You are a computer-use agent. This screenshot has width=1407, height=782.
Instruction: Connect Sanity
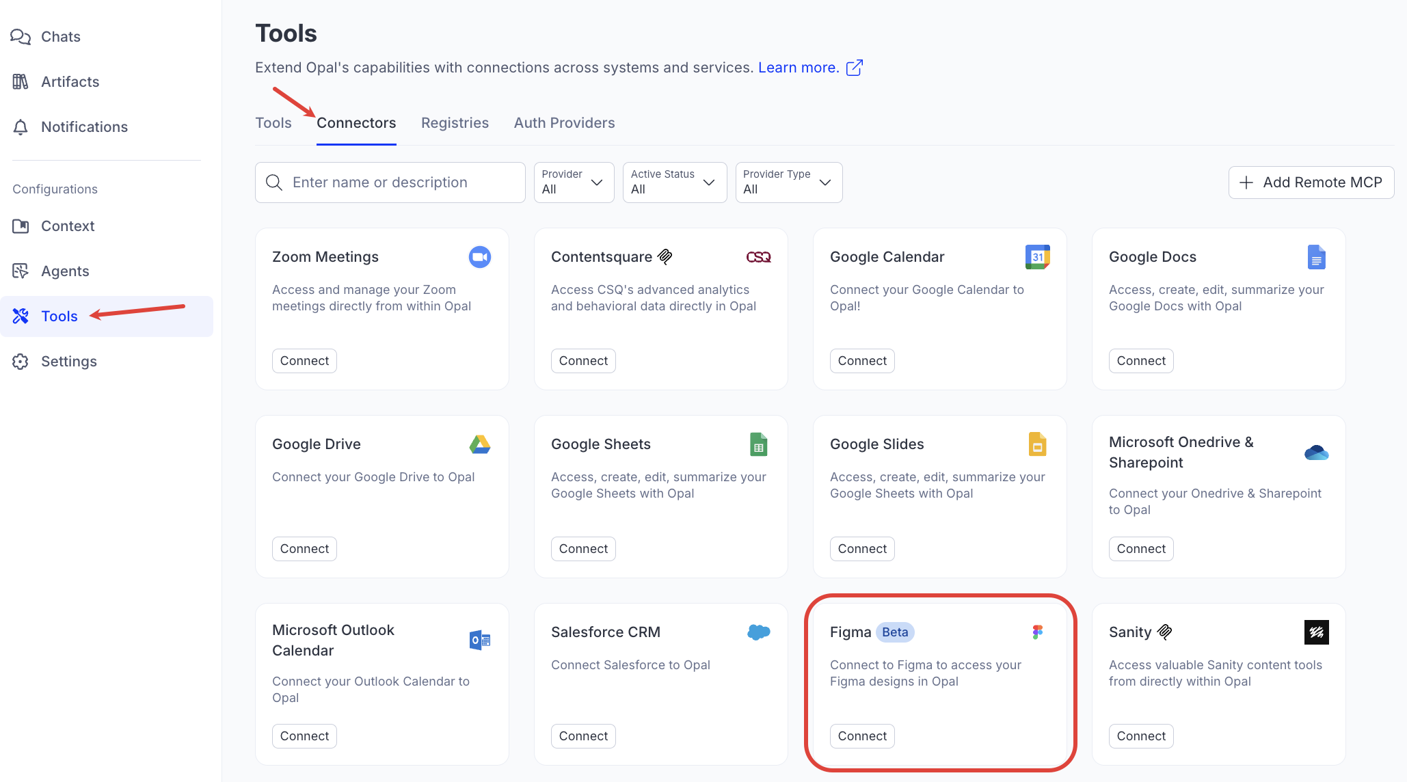tap(1141, 736)
